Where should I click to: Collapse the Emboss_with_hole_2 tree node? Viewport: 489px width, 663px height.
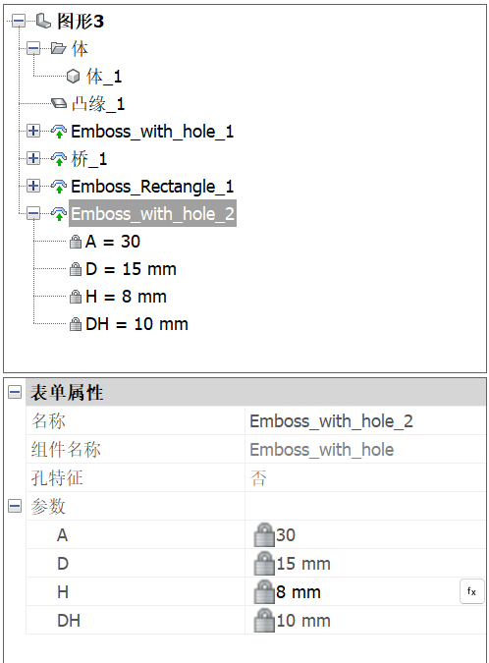[33, 213]
